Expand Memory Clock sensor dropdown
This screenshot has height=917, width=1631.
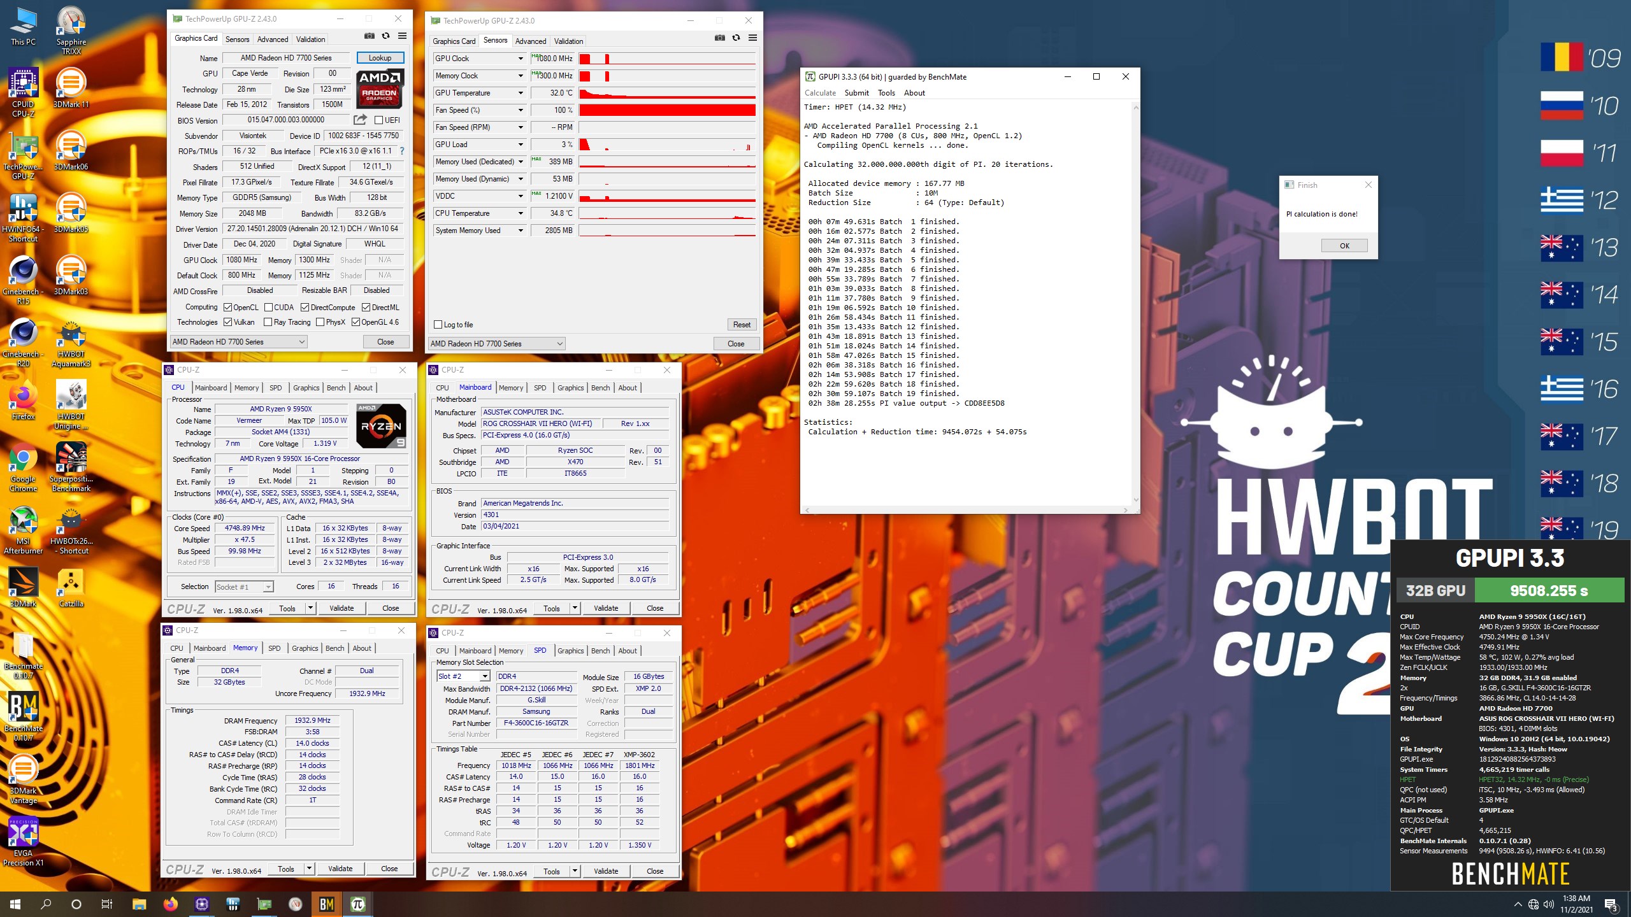point(520,76)
